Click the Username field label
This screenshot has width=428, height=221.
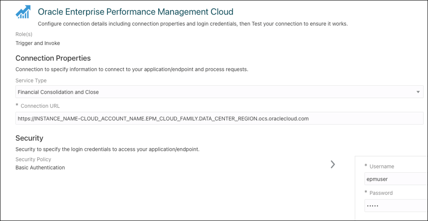[x=382, y=166]
